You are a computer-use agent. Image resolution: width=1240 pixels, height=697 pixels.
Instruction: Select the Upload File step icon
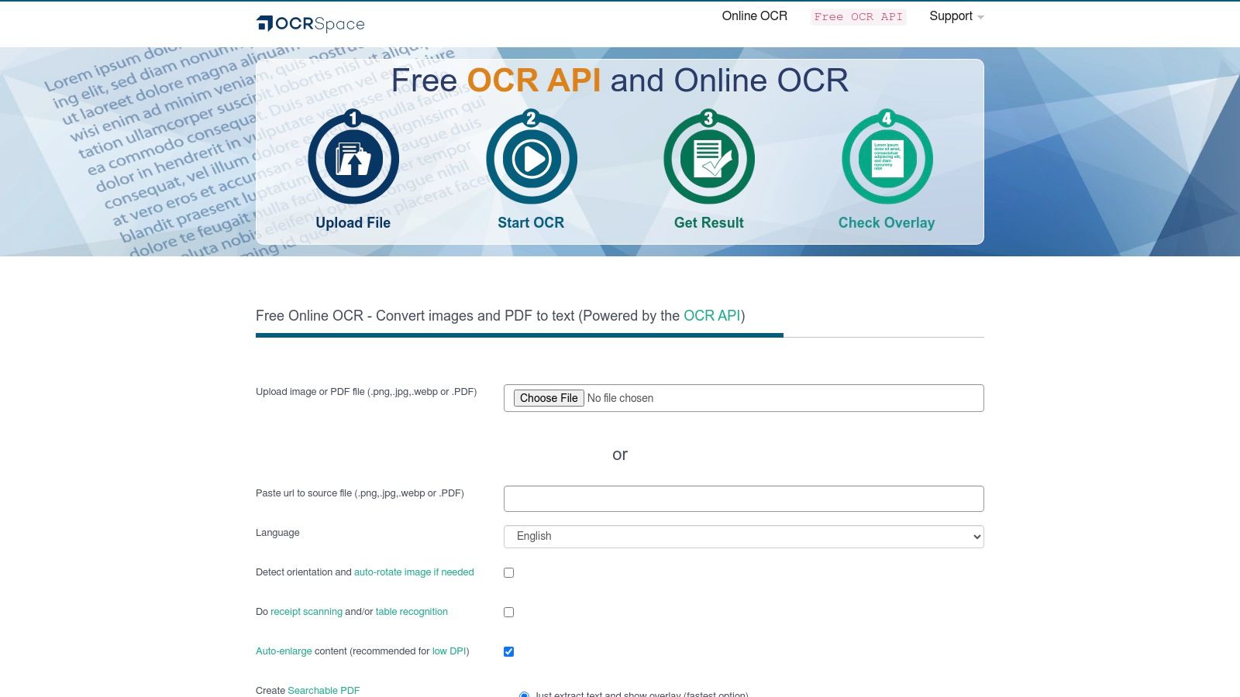point(353,158)
